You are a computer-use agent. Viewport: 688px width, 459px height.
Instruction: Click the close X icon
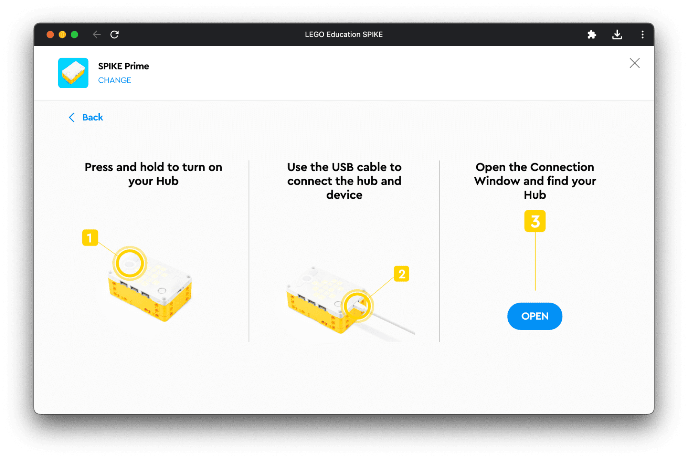pyautogui.click(x=635, y=63)
